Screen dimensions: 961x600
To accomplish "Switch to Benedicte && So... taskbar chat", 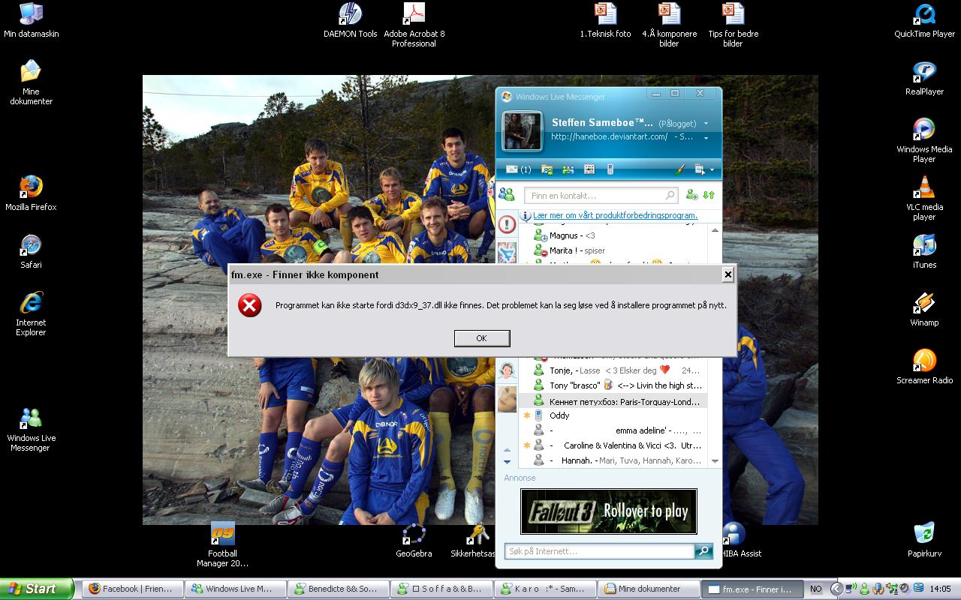I will point(339,589).
